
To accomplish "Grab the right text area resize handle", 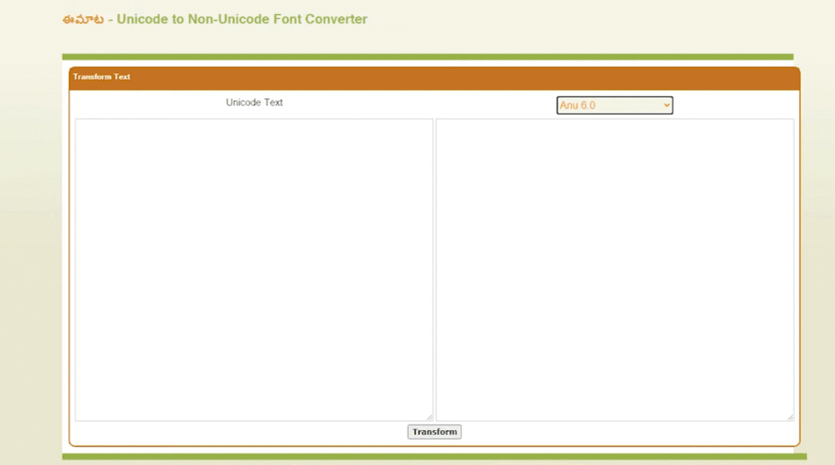I will [789, 417].
